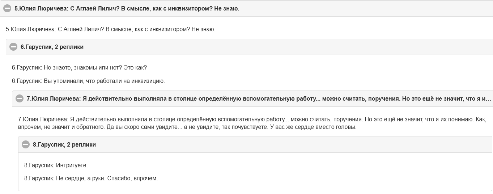Viewport: 493px width, 194px height.
Task: Click the minus icon beside 6.Гаруспик
Action: (x=13, y=47)
